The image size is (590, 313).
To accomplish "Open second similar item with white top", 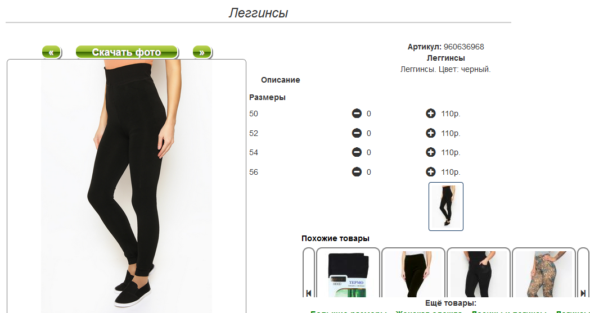I will (413, 273).
